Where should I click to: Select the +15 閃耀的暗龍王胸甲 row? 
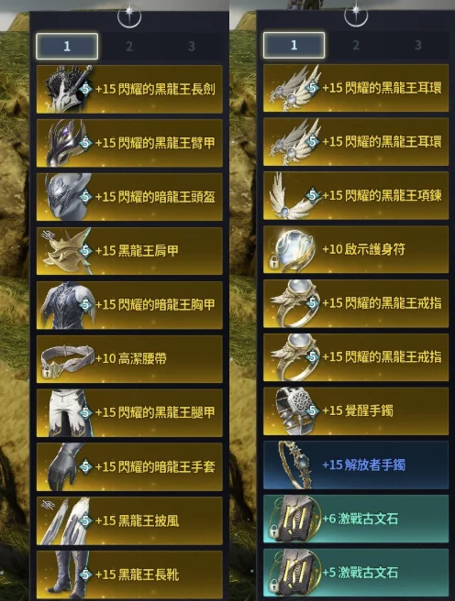pos(129,305)
